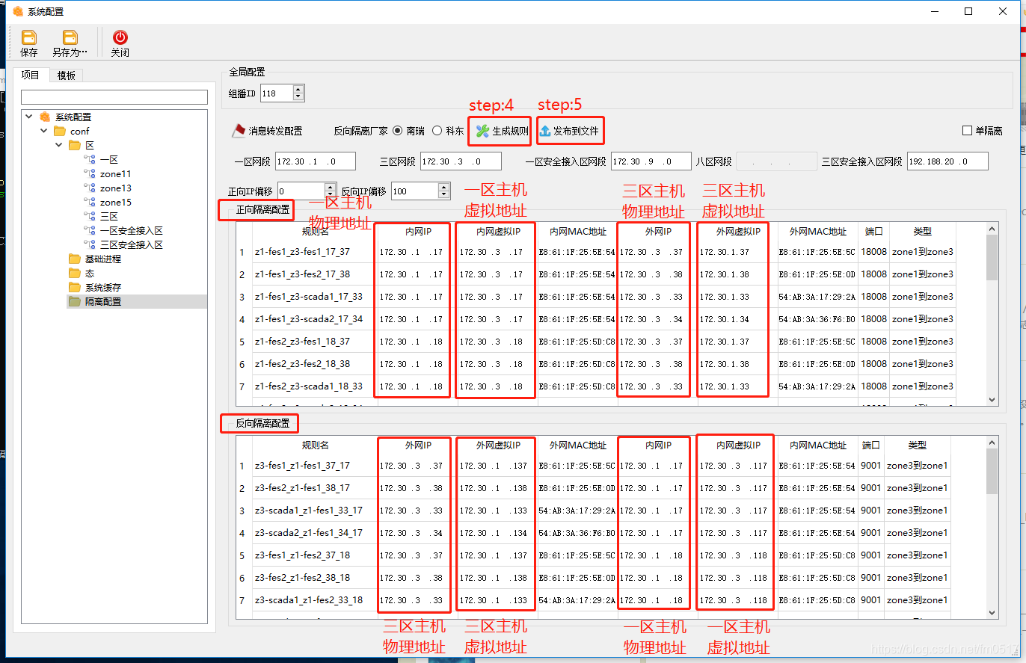Click the node icon beside 一区安全接入区
Image resolution: width=1026 pixels, height=663 pixels.
point(90,230)
